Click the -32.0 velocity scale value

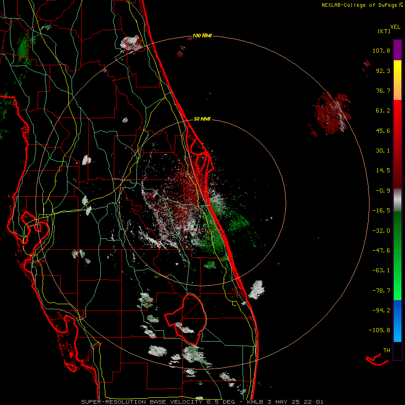click(x=381, y=231)
